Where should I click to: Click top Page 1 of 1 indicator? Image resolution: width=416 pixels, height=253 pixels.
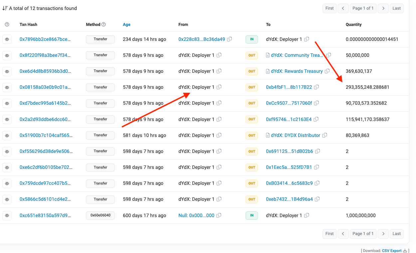[363, 8]
